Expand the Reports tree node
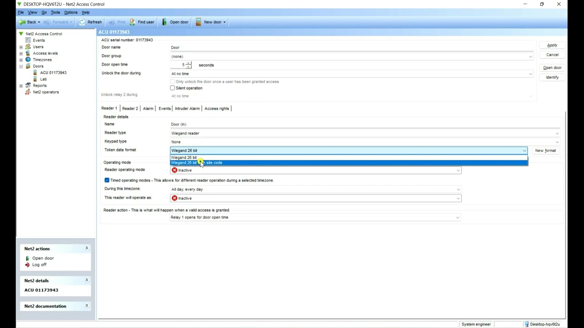584x328 pixels. (x=21, y=86)
